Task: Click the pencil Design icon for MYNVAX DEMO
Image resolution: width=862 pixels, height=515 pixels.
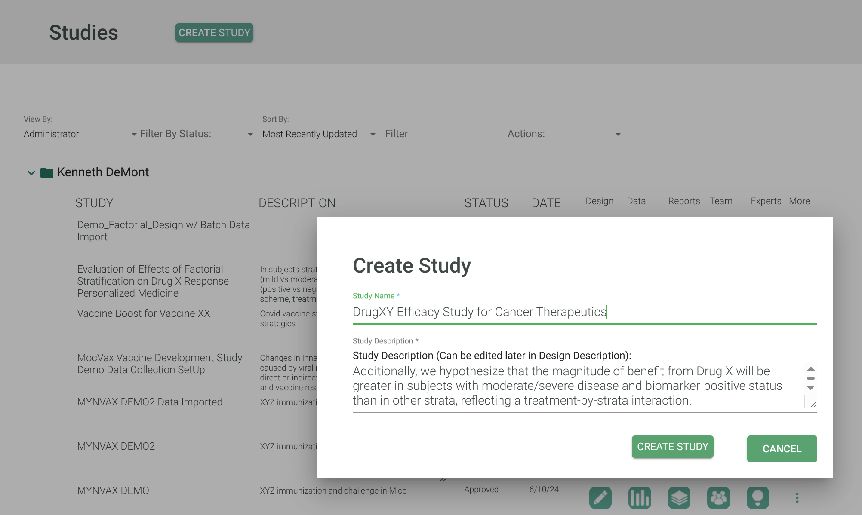Action: [x=600, y=498]
